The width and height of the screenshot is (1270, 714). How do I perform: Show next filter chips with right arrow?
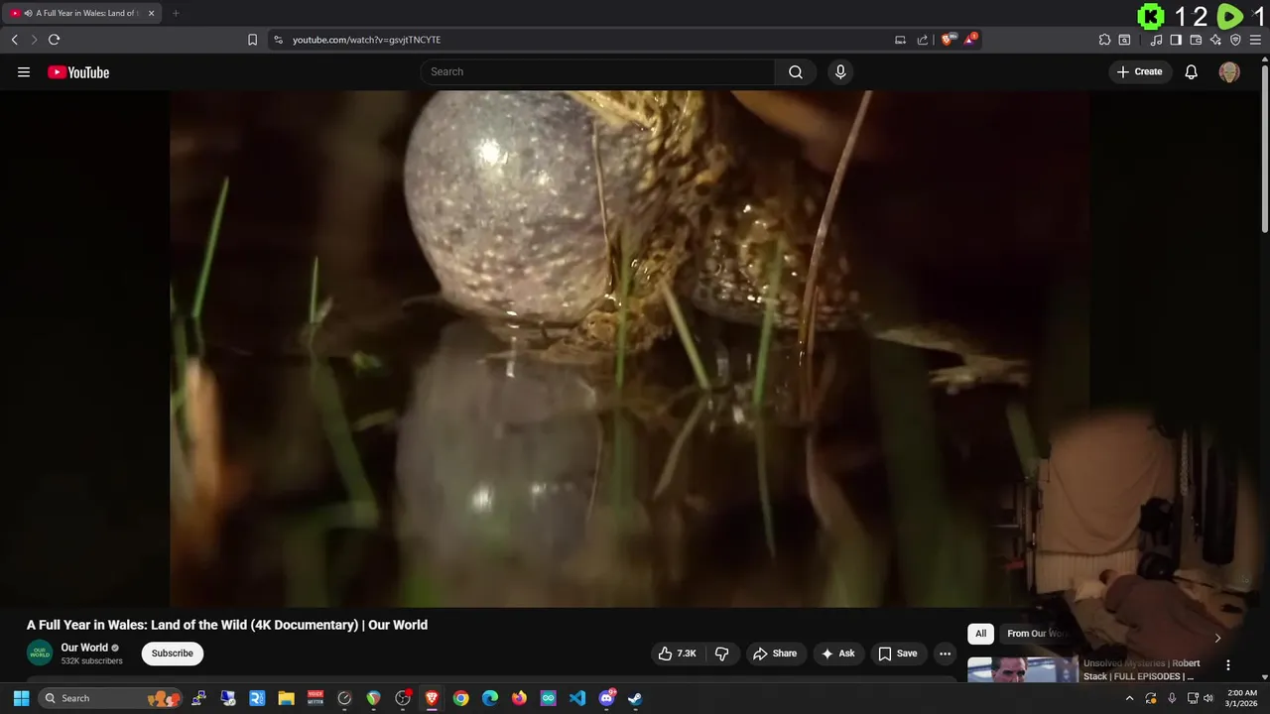(x=1217, y=638)
